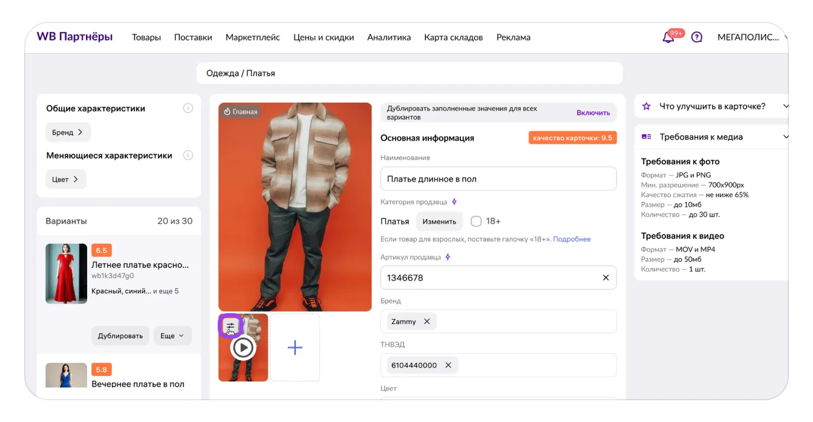This screenshot has width=813, height=422.
Task: Remove the Zammy brand tag
Action: 427,322
